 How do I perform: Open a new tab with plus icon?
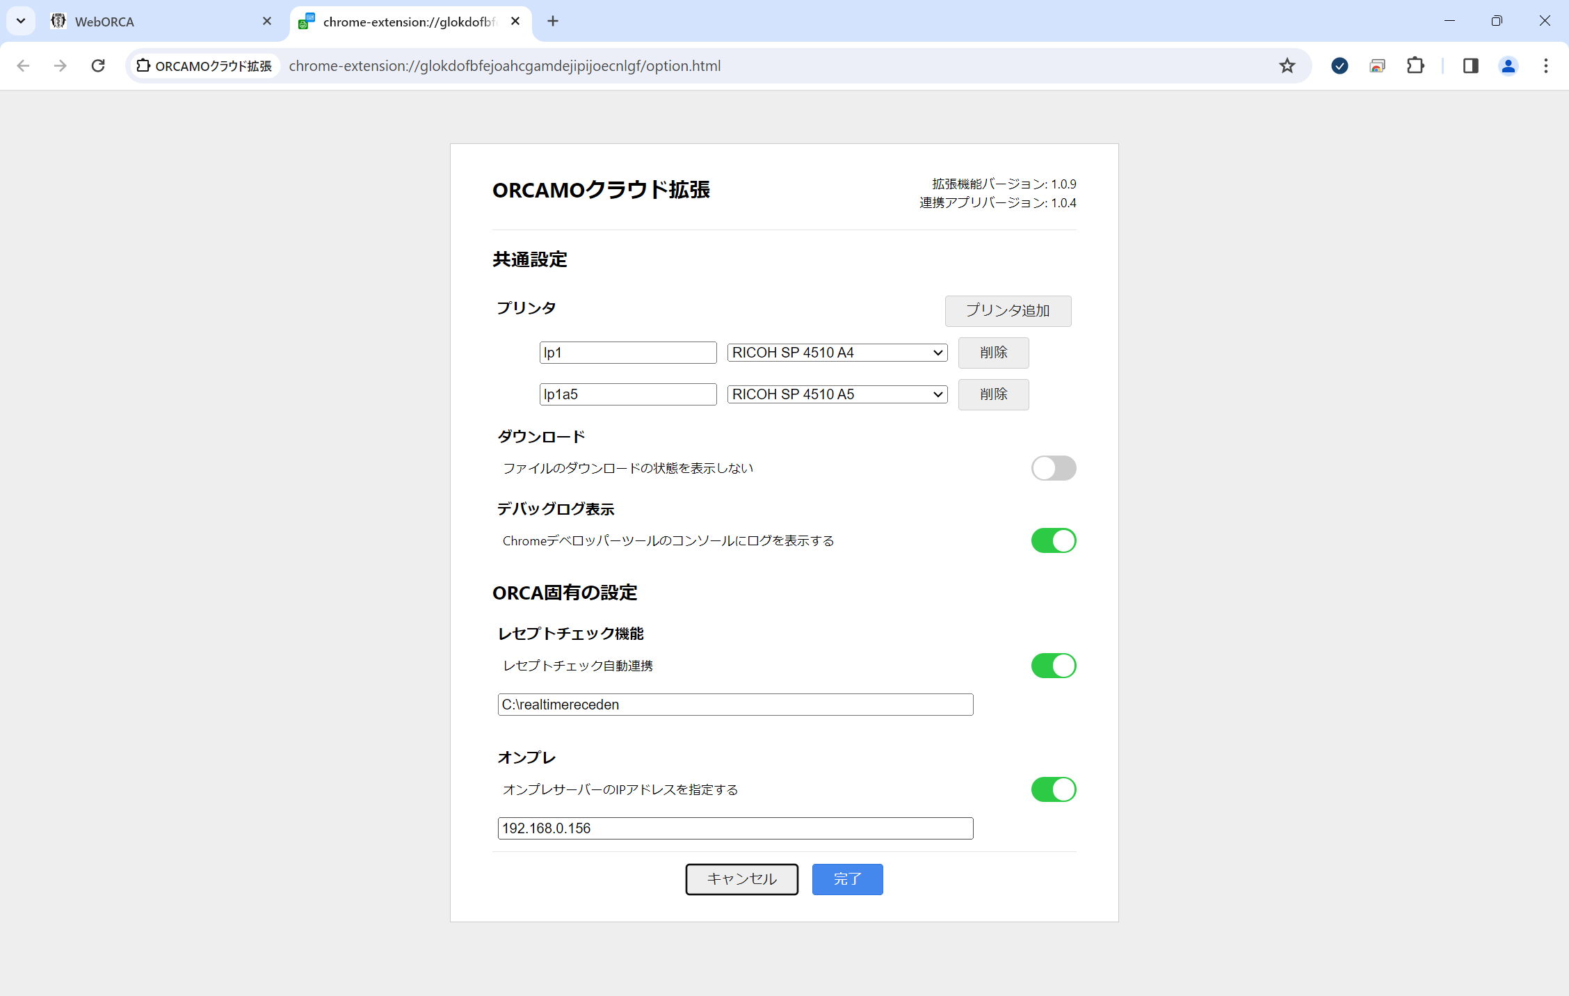coord(553,21)
